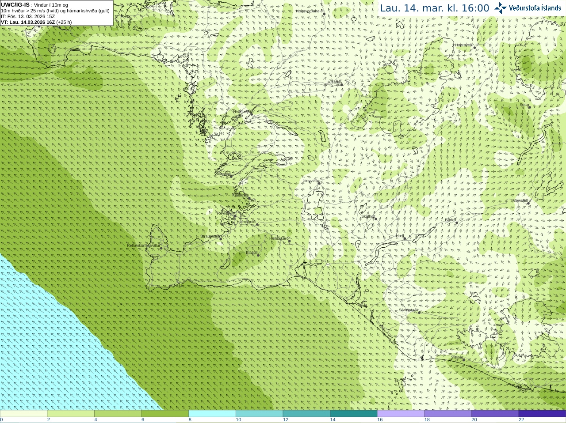
Task: Select the 10–12 m/s teal legend swatch
Action: click(260, 413)
